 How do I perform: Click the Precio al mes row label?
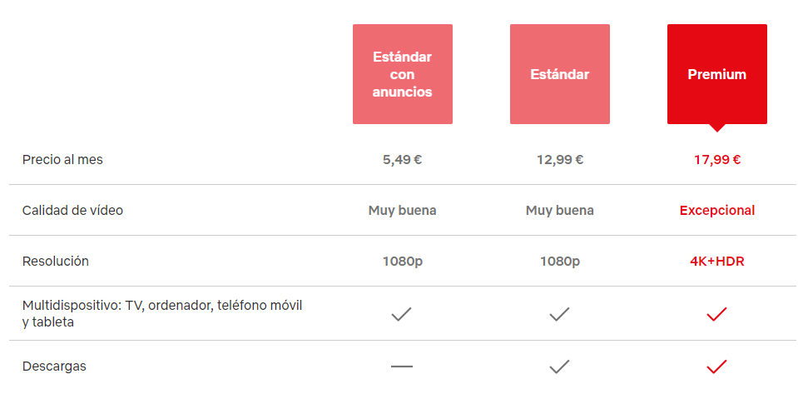62,160
